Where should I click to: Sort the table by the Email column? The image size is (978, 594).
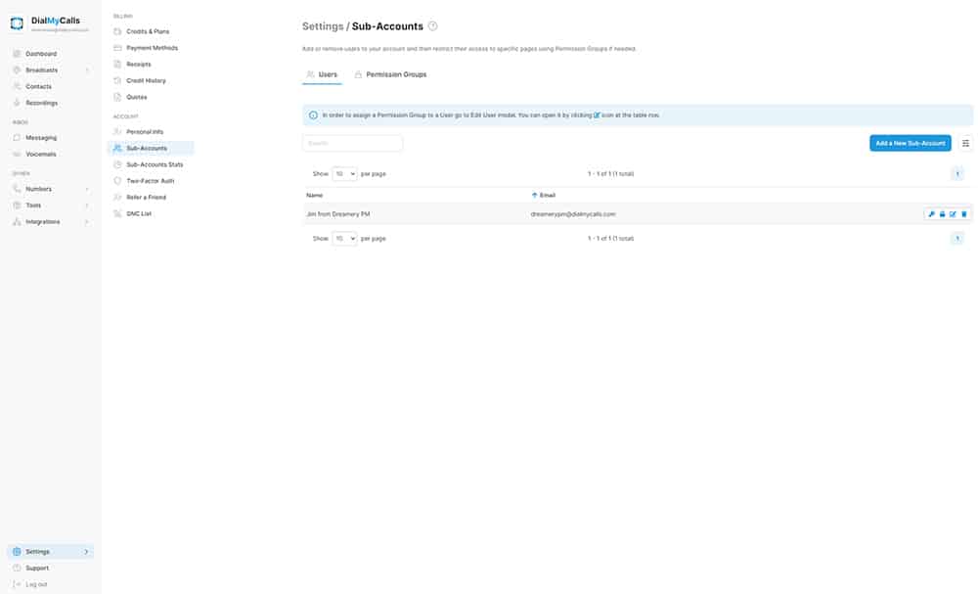pyautogui.click(x=547, y=195)
